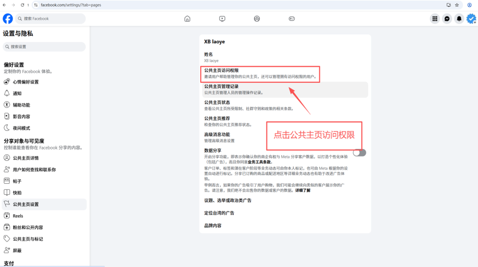This screenshot has height=267, width=478.
Task: Open the Home icon in top navigation
Action: tap(187, 19)
